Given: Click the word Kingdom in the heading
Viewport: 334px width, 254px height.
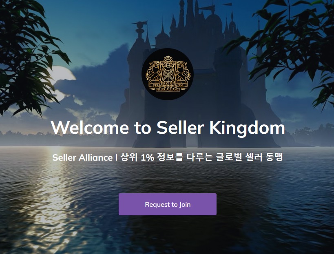Looking at the screenshot, I should click(x=247, y=128).
